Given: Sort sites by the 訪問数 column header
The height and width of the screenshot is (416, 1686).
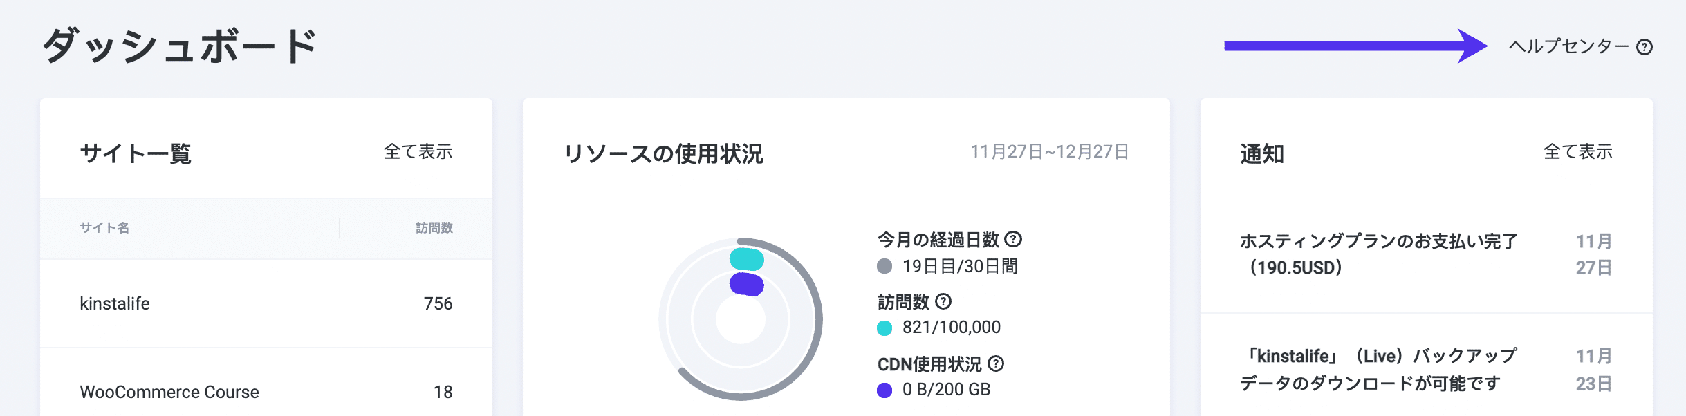Looking at the screenshot, I should (434, 228).
